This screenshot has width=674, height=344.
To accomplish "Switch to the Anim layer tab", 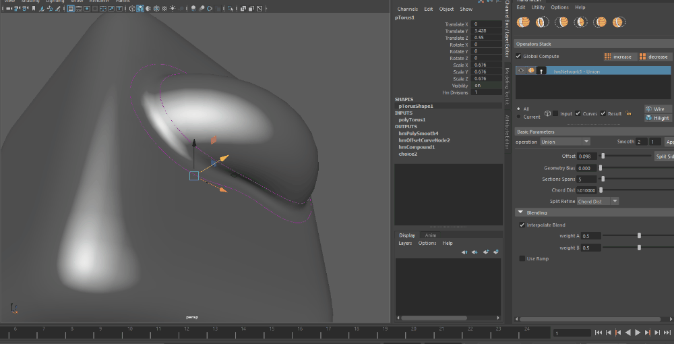I will (x=430, y=235).
